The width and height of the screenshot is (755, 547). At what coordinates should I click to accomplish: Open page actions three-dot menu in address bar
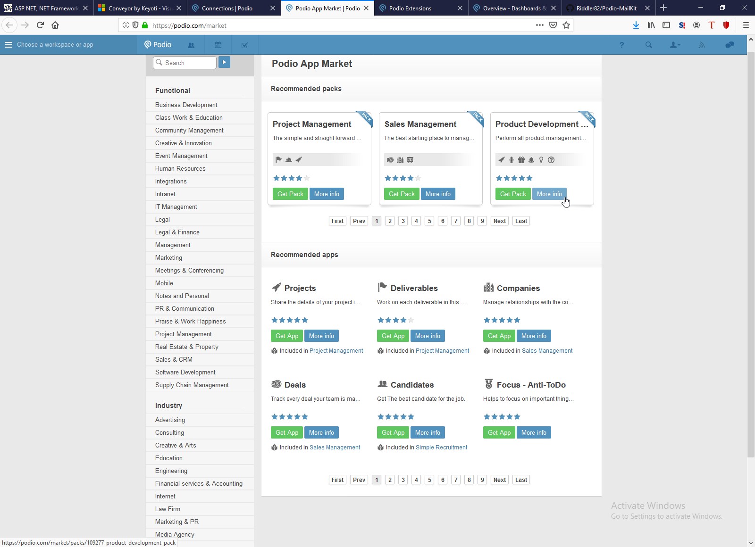(x=540, y=25)
